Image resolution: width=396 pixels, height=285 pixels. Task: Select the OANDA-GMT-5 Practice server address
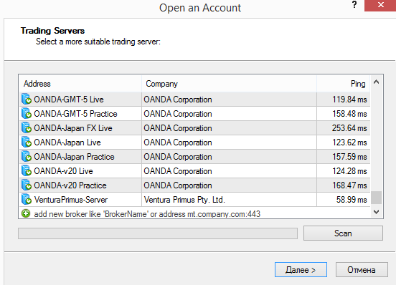pyautogui.click(x=75, y=114)
